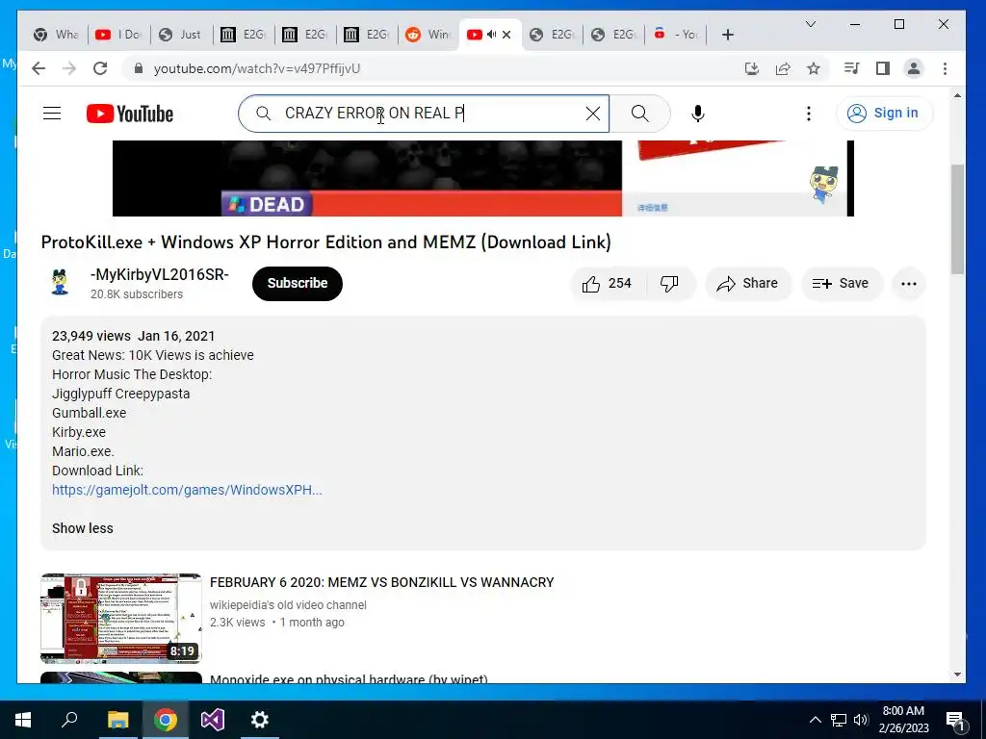Bookmark this page with the star
The image size is (986, 739).
coord(814,68)
